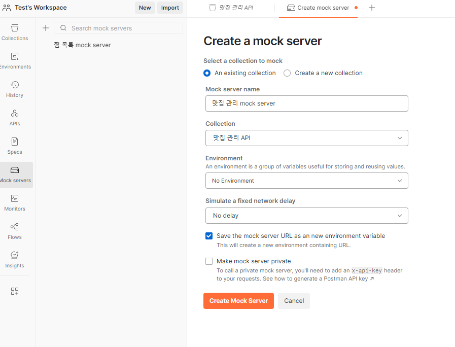
Task: Click the plus icon to add mock server
Action: click(46, 28)
